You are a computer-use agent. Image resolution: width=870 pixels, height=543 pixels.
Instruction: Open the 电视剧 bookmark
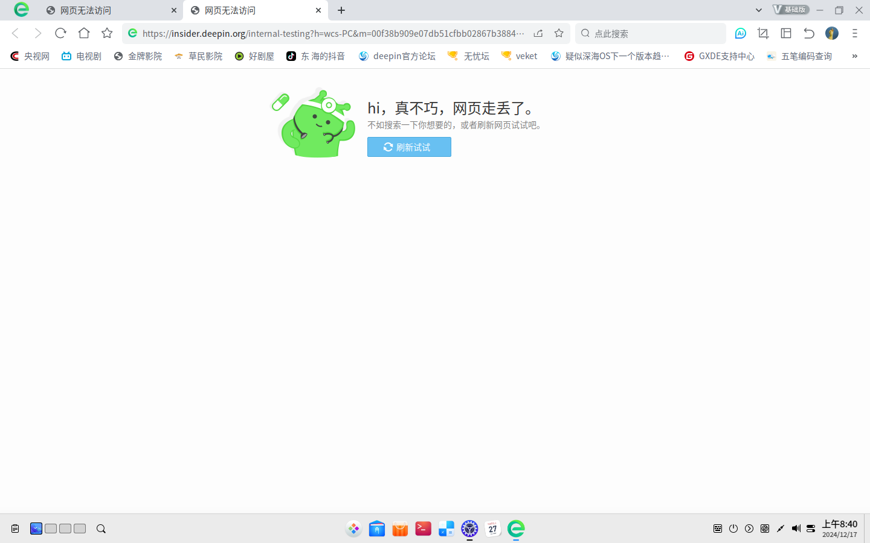click(82, 56)
